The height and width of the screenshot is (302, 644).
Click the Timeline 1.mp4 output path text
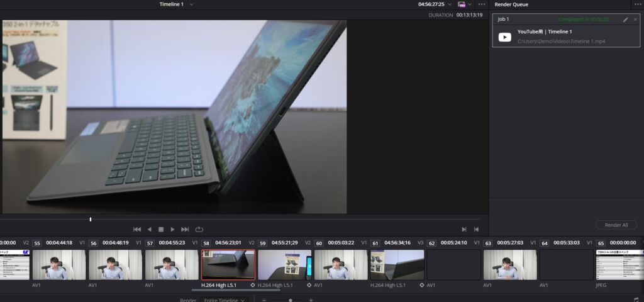click(561, 41)
